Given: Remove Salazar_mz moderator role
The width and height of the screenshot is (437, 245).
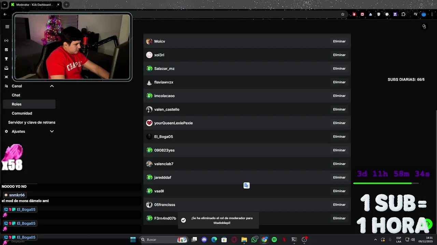Looking at the screenshot, I should [x=339, y=68].
